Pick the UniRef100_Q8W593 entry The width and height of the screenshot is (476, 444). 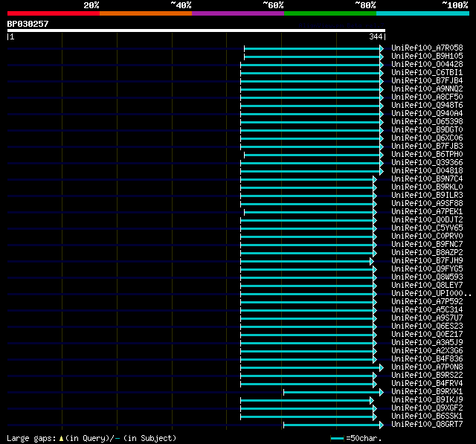(427, 277)
